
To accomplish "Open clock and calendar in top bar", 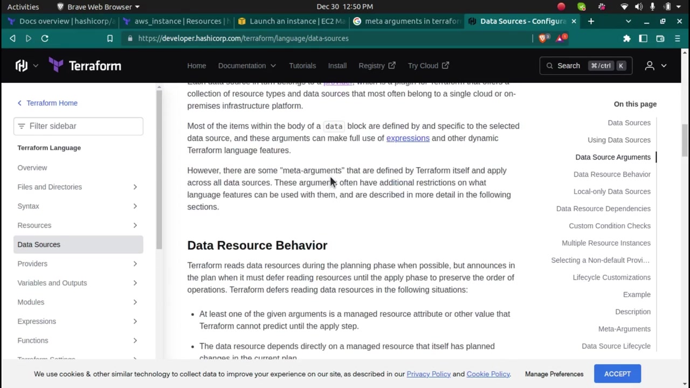I will pyautogui.click(x=344, y=6).
